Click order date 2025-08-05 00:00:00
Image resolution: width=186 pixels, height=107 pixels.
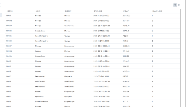click(102, 26)
